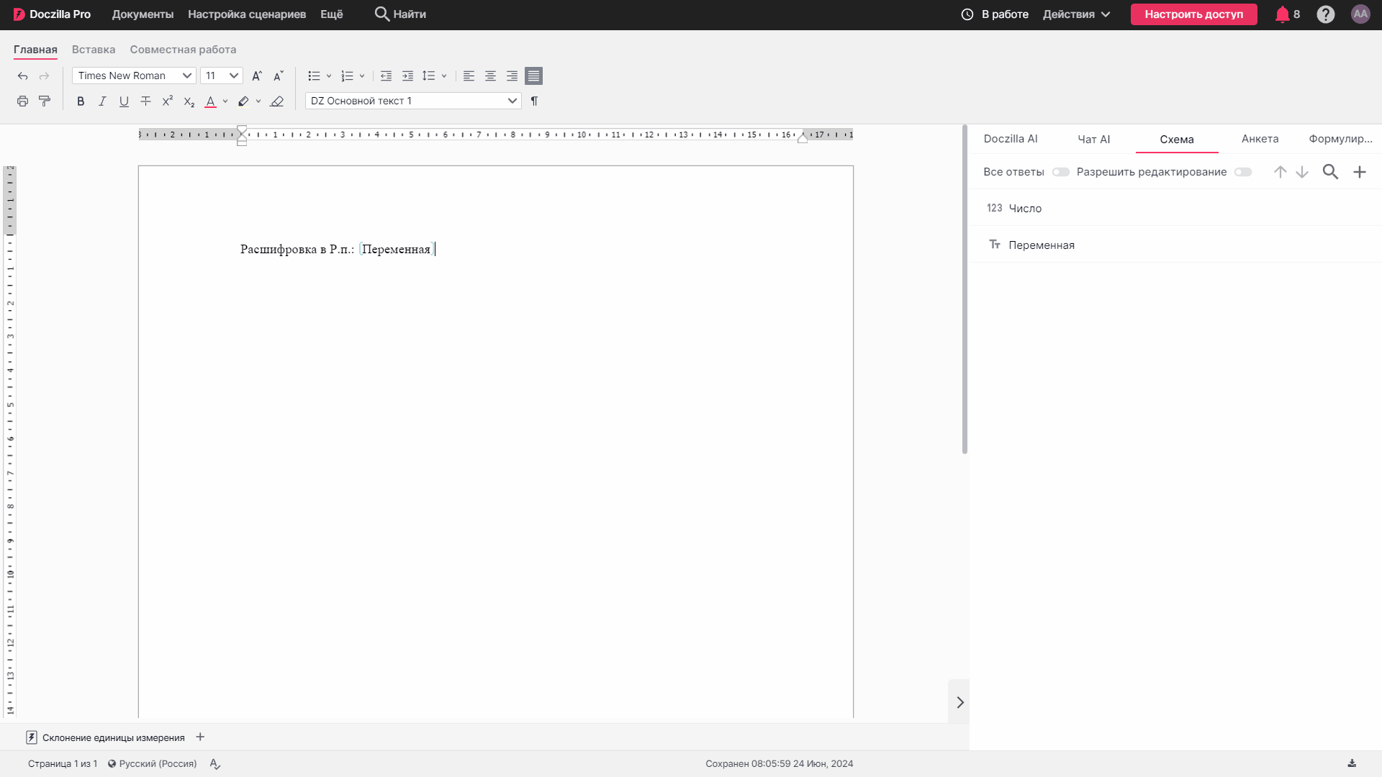The image size is (1382, 777).
Task: Clear formatting with the eraser icon
Action: [x=276, y=101]
